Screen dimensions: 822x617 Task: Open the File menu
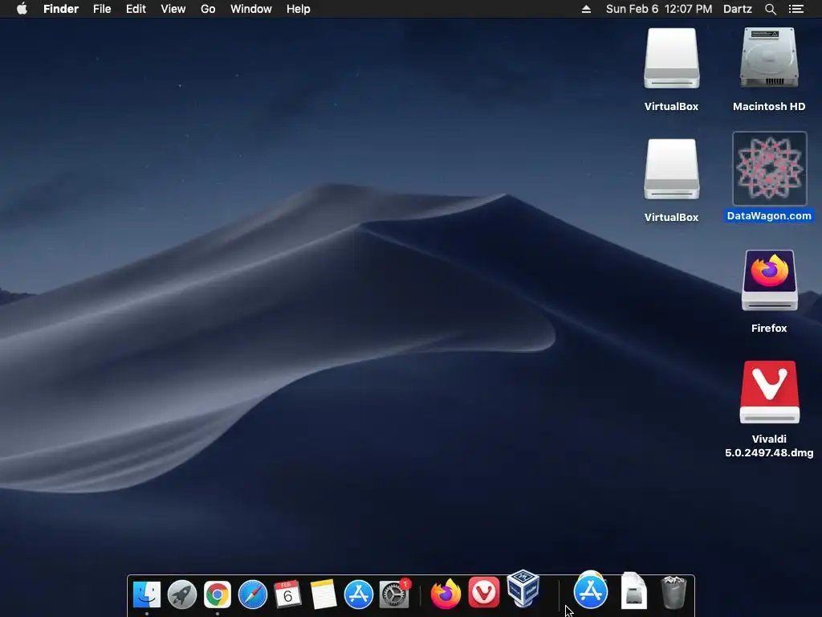tap(102, 9)
